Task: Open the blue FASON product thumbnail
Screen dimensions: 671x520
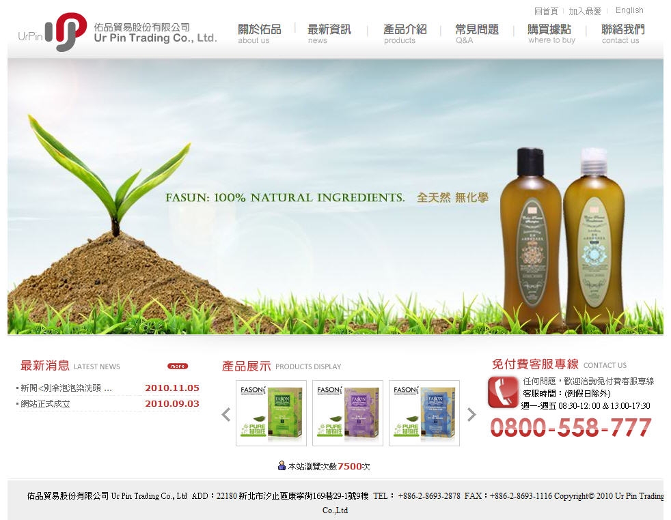Action: [424, 413]
